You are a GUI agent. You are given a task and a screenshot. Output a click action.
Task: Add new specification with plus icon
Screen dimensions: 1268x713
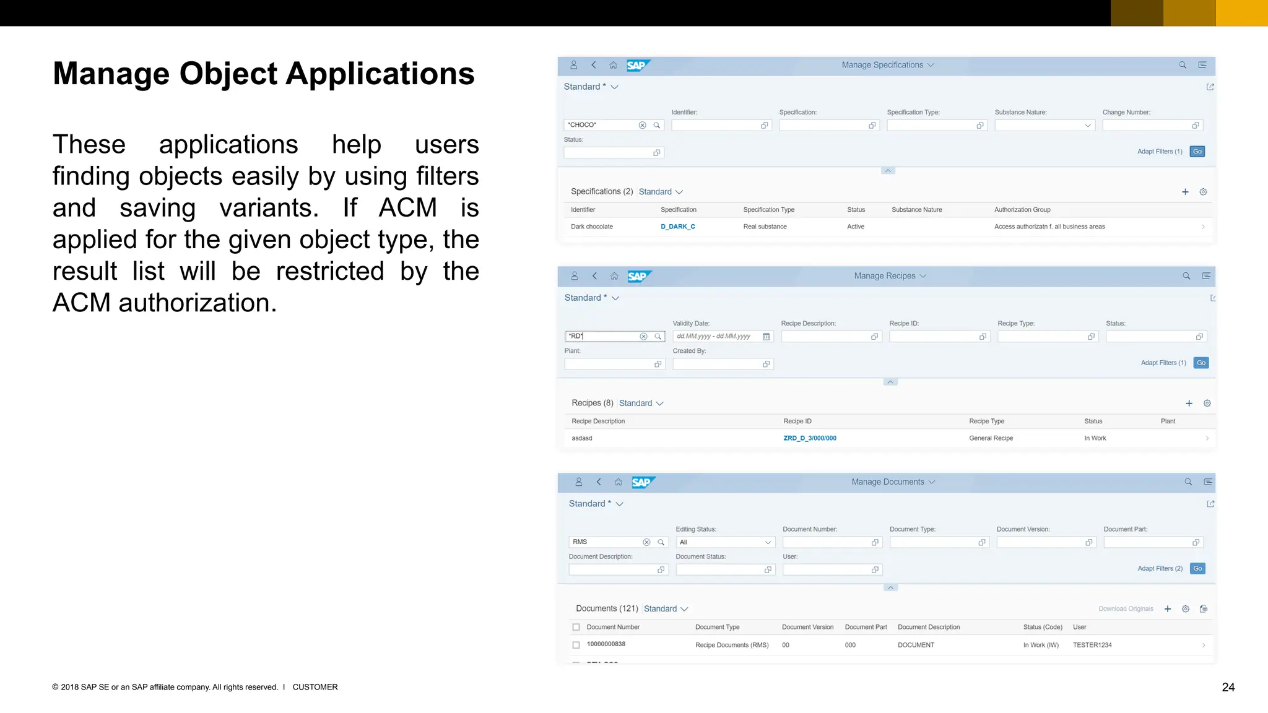click(1185, 192)
